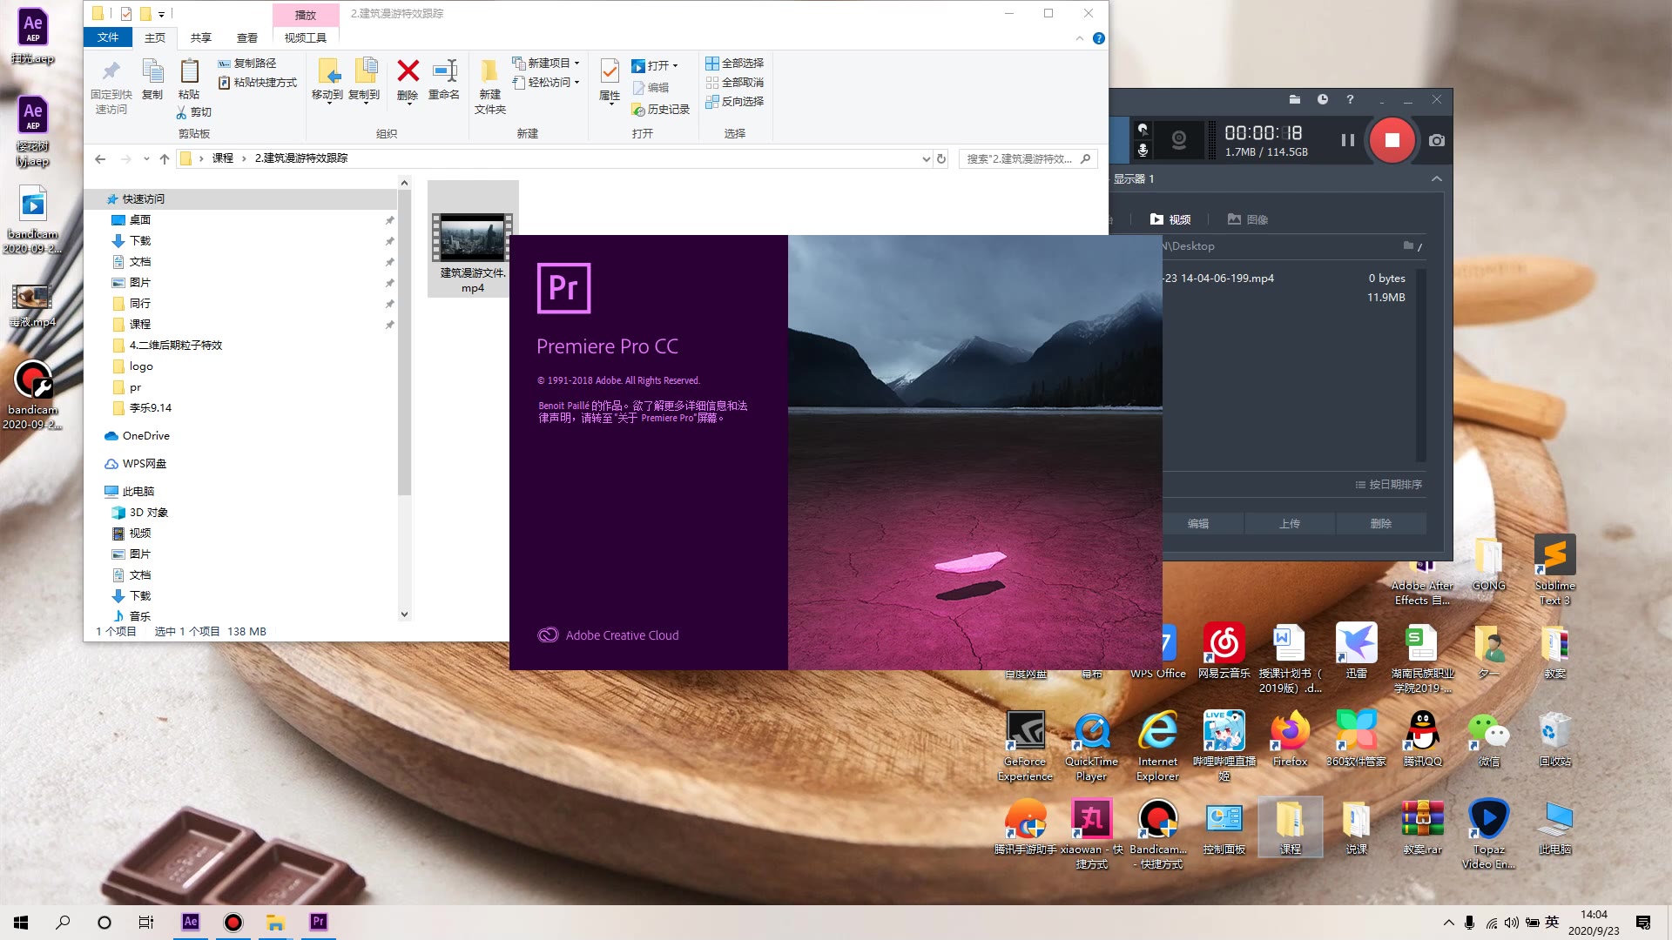Click 粘贴快捷方式 in the ribbon
1672x940 pixels.
click(x=257, y=83)
